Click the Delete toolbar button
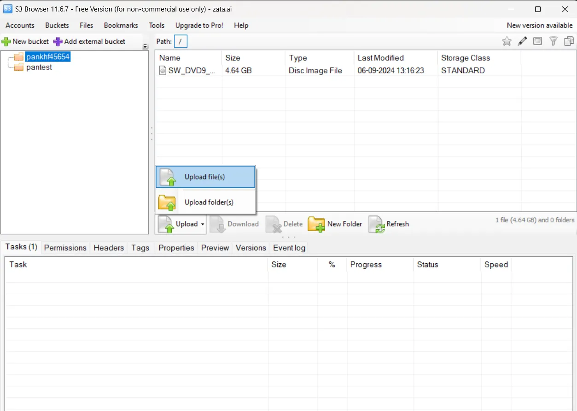Viewport: 577px width, 411px height. coord(285,224)
